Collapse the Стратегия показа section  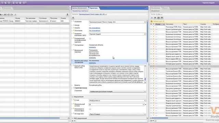pyautogui.click(x=73, y=88)
